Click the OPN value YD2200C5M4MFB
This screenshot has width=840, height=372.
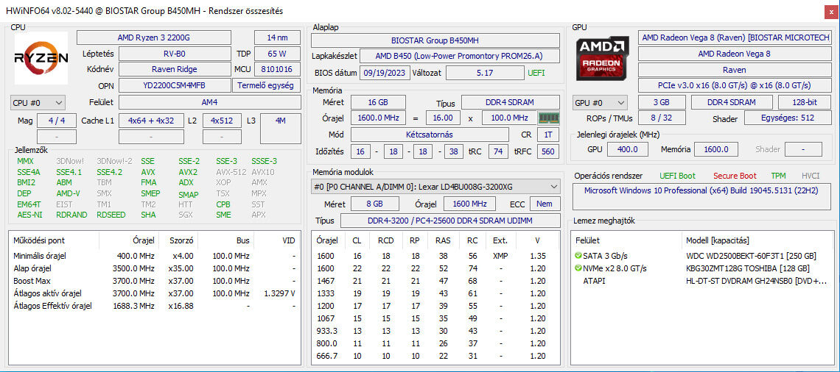pos(175,85)
